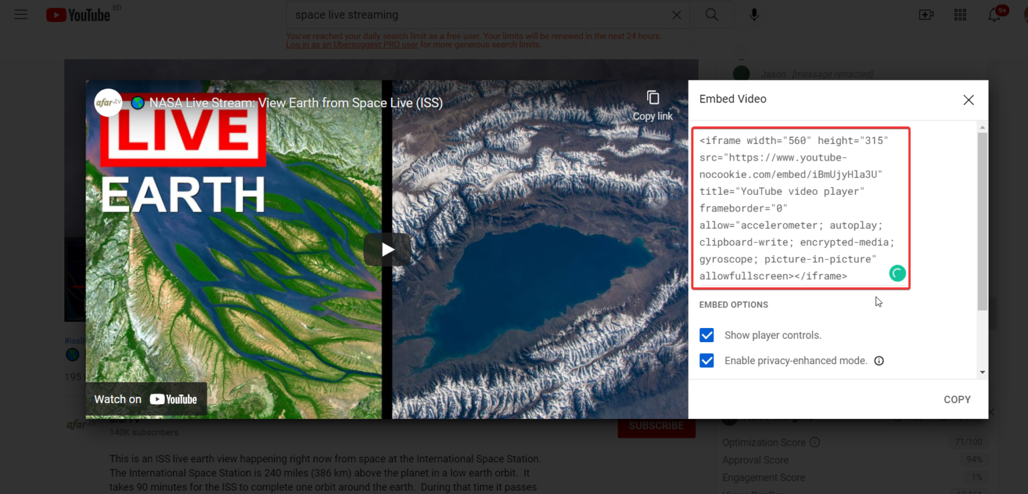This screenshot has height=494, width=1028.
Task: Click the YouTube logo
Action: (78, 15)
